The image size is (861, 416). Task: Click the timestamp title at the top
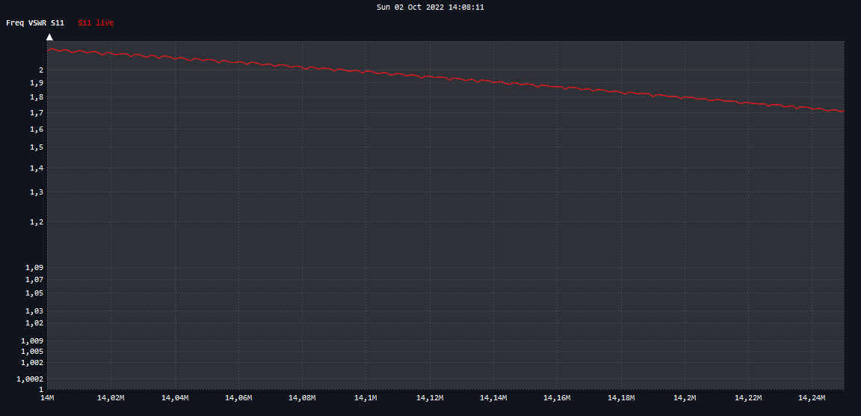coord(430,7)
